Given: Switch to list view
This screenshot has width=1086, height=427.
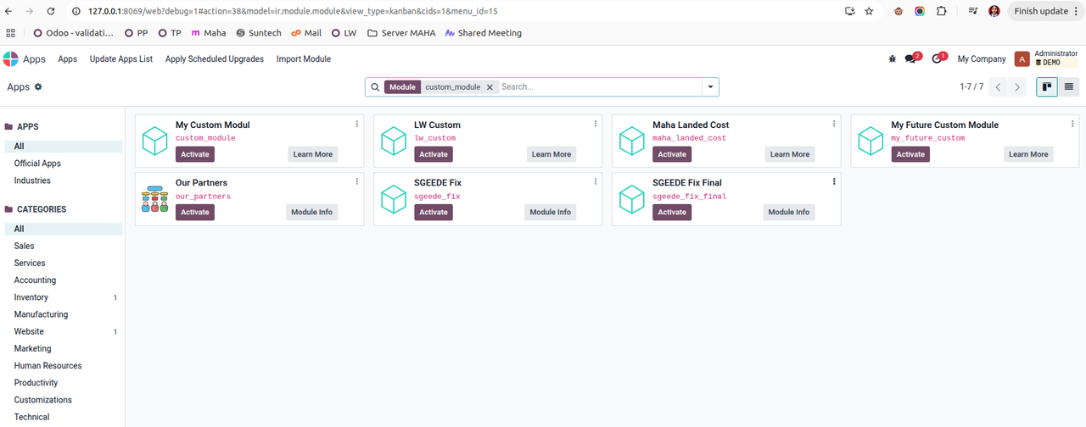Looking at the screenshot, I should (x=1068, y=86).
